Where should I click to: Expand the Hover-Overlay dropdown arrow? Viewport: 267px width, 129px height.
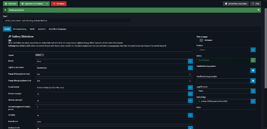(x=190, y=88)
